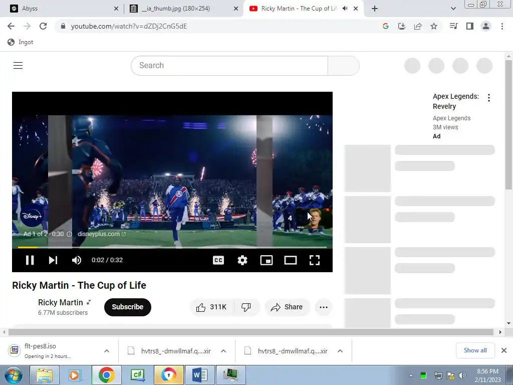
Task: Go back to previous page
Action: pos(11,26)
